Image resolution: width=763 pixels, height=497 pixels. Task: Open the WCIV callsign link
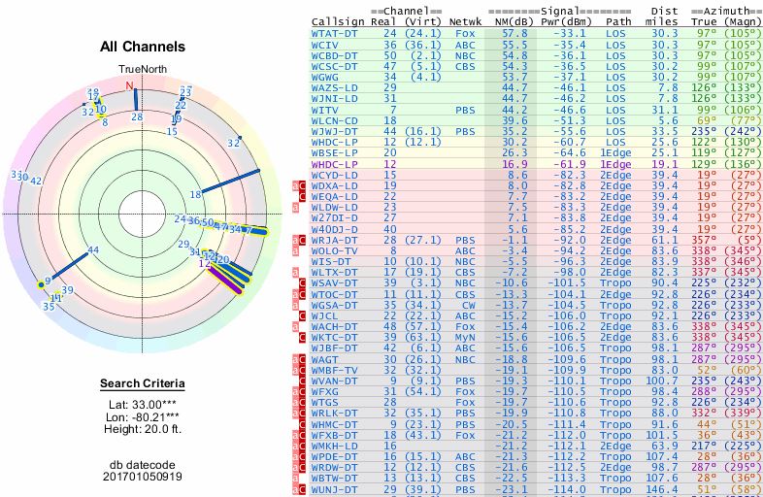[325, 45]
